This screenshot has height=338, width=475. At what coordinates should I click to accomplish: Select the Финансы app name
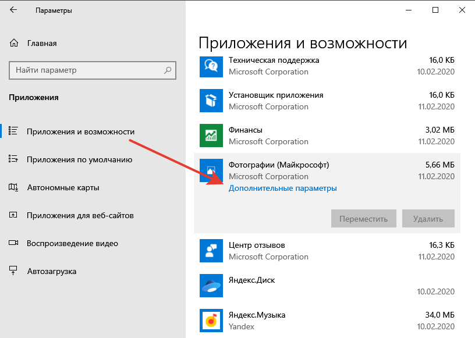[x=246, y=130]
